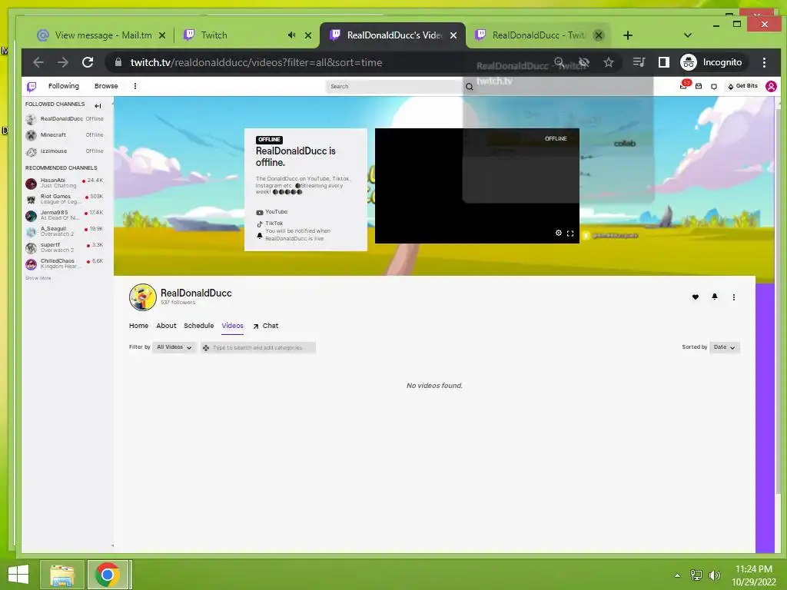Open channel more options vertical dots
The image size is (787, 590).
point(734,297)
